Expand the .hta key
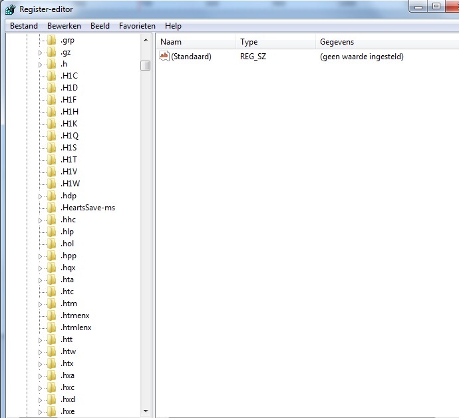The image size is (459, 418). coord(41,281)
